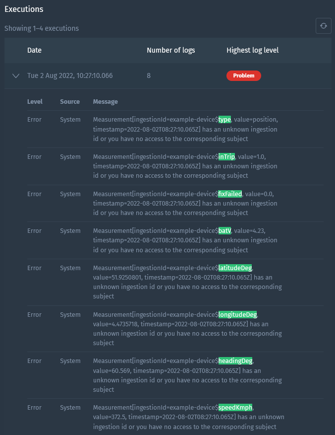335x435 pixels.
Task: Click the Source column header
Action: (x=69, y=101)
